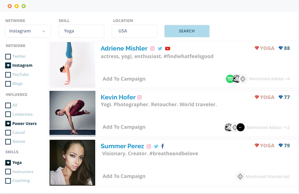Expand the Network dropdown showing Instagram
299x194 pixels.
click(28, 31)
